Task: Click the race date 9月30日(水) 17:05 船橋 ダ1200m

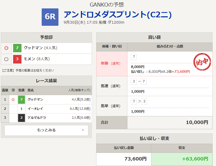Action: click(94, 22)
